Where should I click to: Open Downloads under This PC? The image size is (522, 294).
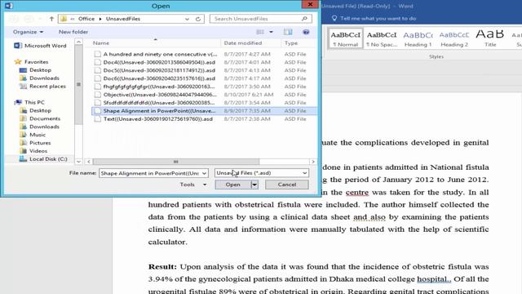39,127
